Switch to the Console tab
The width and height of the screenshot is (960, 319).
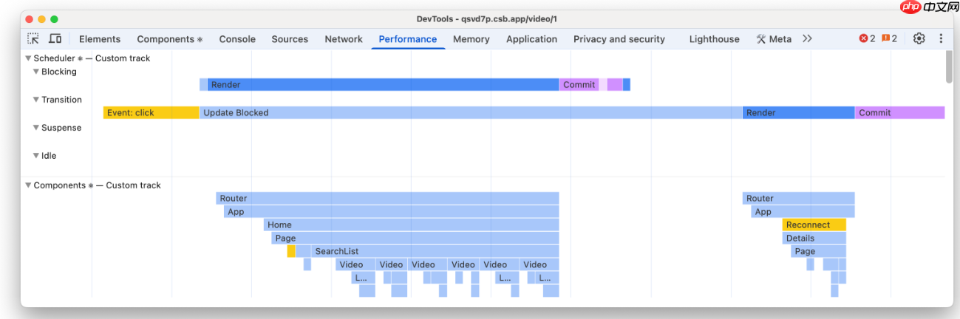237,39
